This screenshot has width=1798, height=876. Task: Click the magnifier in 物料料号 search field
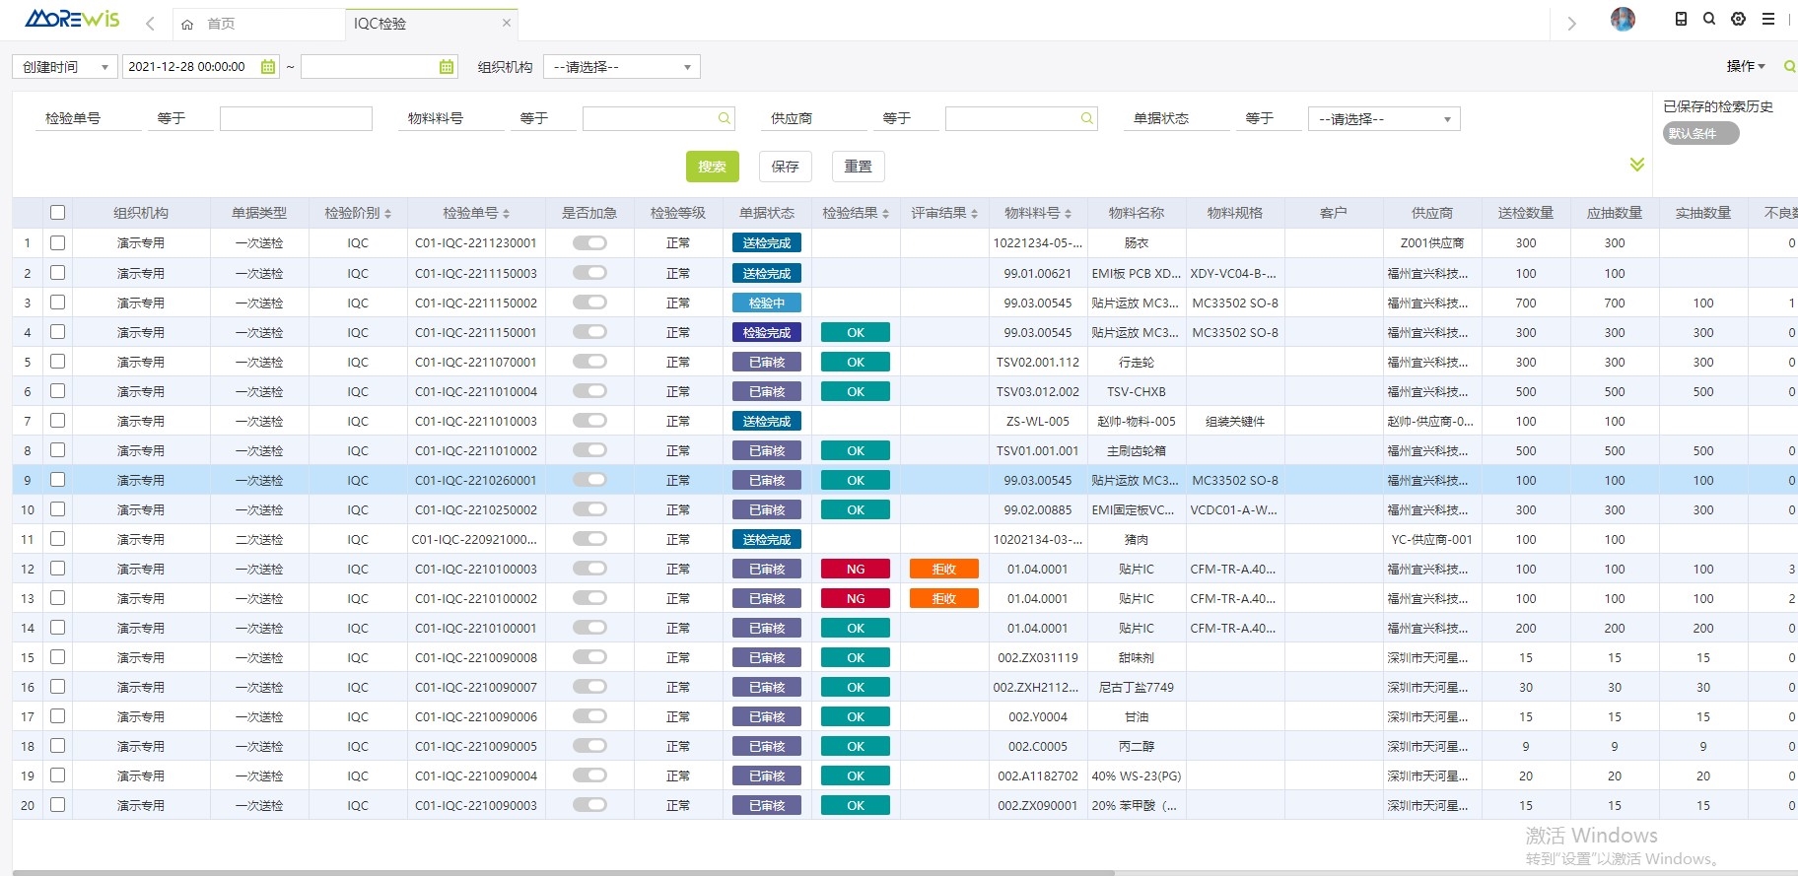[x=725, y=118]
